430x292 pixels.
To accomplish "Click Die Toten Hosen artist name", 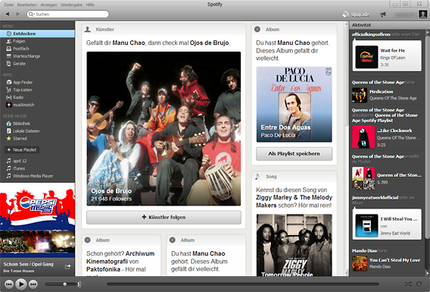I will [19, 271].
